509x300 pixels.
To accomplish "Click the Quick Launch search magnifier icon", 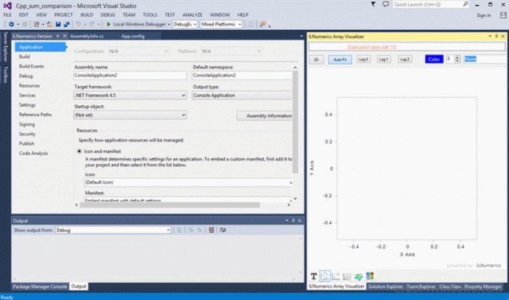I will [x=466, y=5].
